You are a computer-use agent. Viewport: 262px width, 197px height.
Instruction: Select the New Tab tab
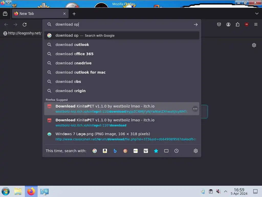click(40, 14)
